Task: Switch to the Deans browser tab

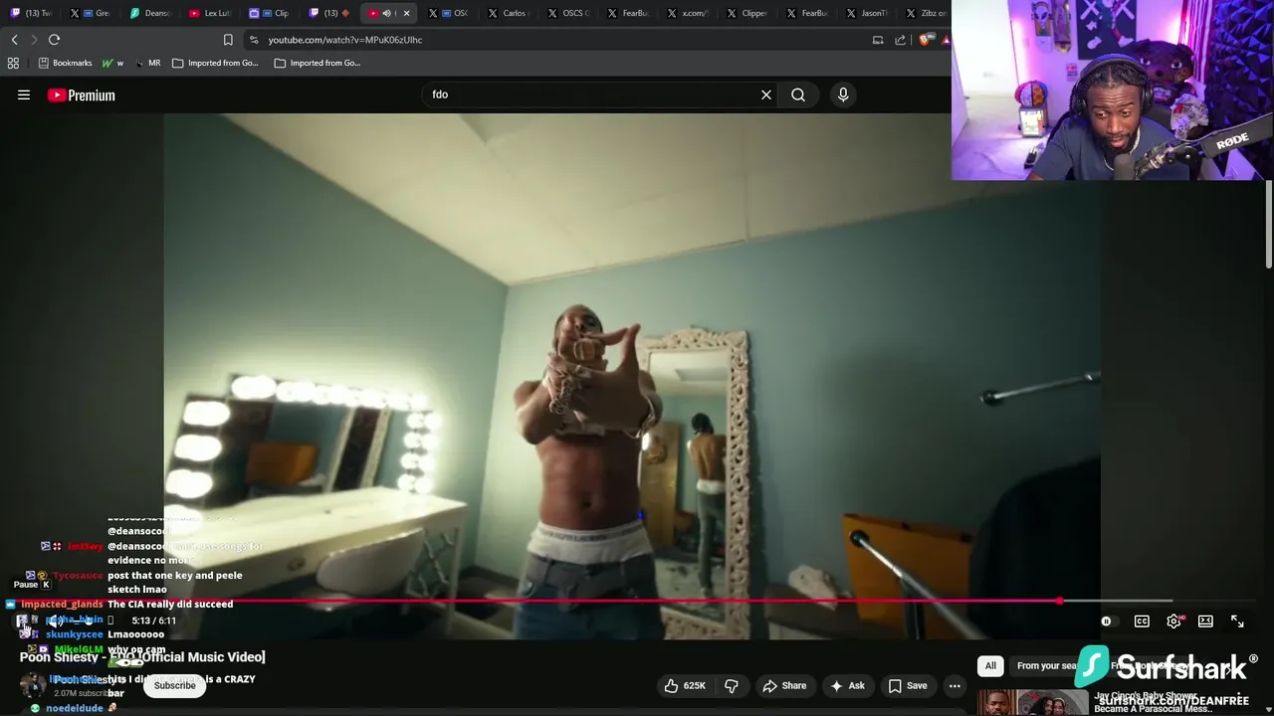Action: [151, 13]
